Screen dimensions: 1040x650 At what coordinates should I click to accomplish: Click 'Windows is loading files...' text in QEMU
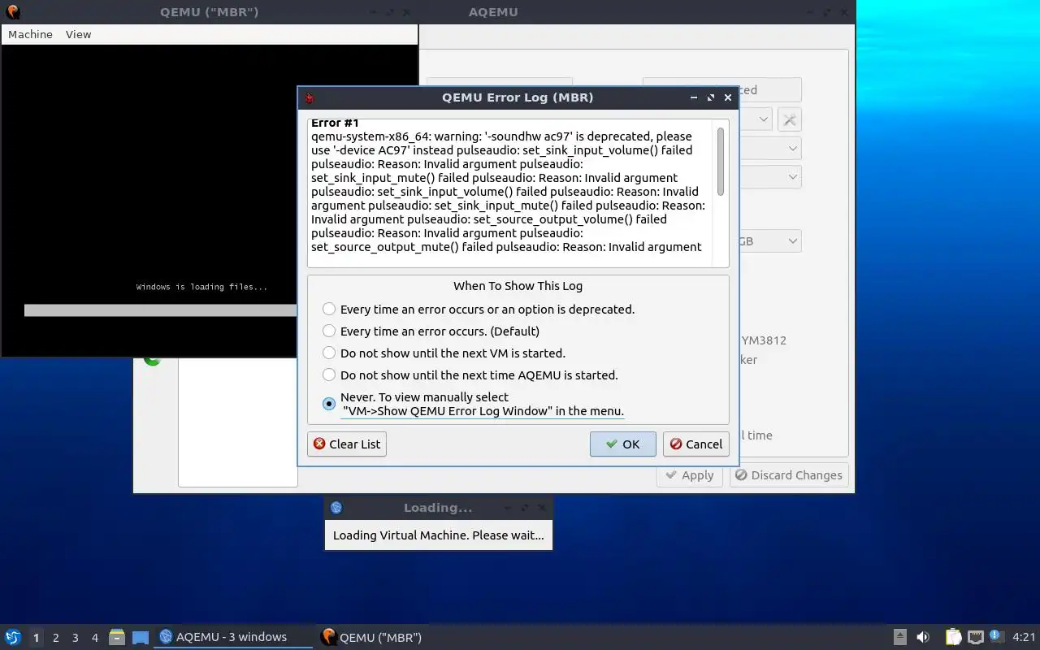pyautogui.click(x=201, y=287)
